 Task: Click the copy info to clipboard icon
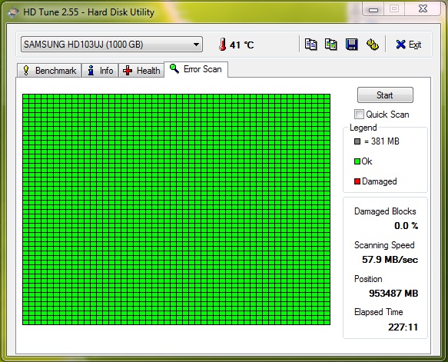click(310, 45)
